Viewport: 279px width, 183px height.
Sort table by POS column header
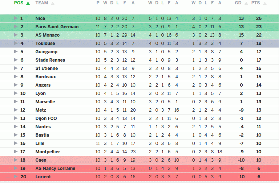pyautogui.click(x=19, y=3)
